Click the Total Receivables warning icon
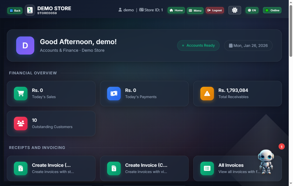The width and height of the screenshot is (293, 186). coord(207,94)
